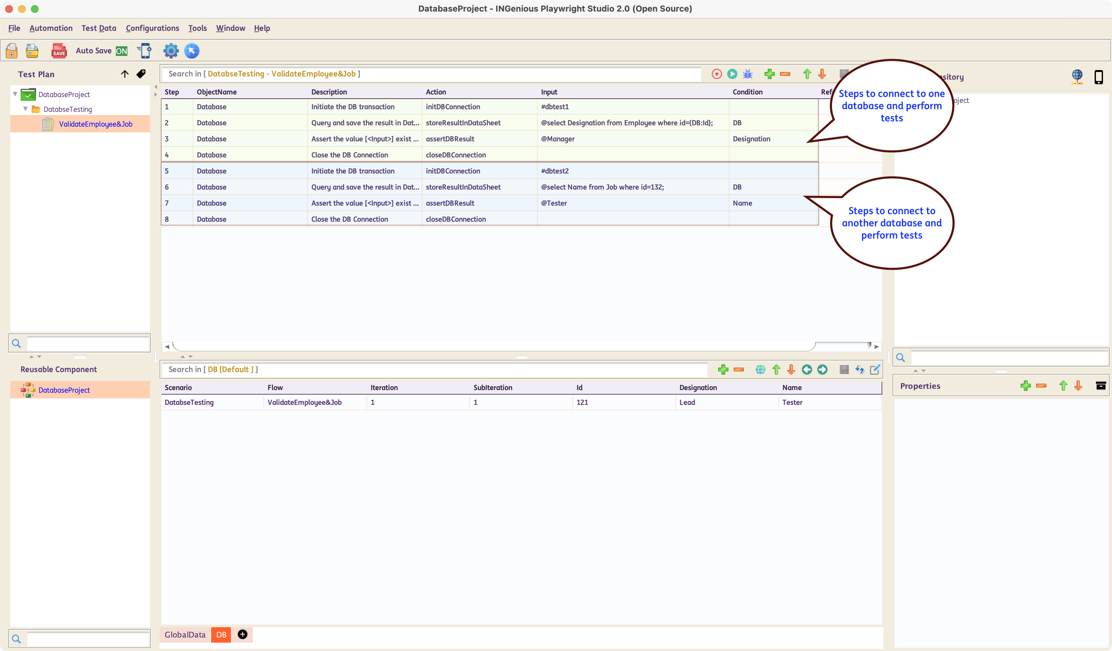Remove a property with orange minus
1112x651 pixels.
pyautogui.click(x=1042, y=386)
